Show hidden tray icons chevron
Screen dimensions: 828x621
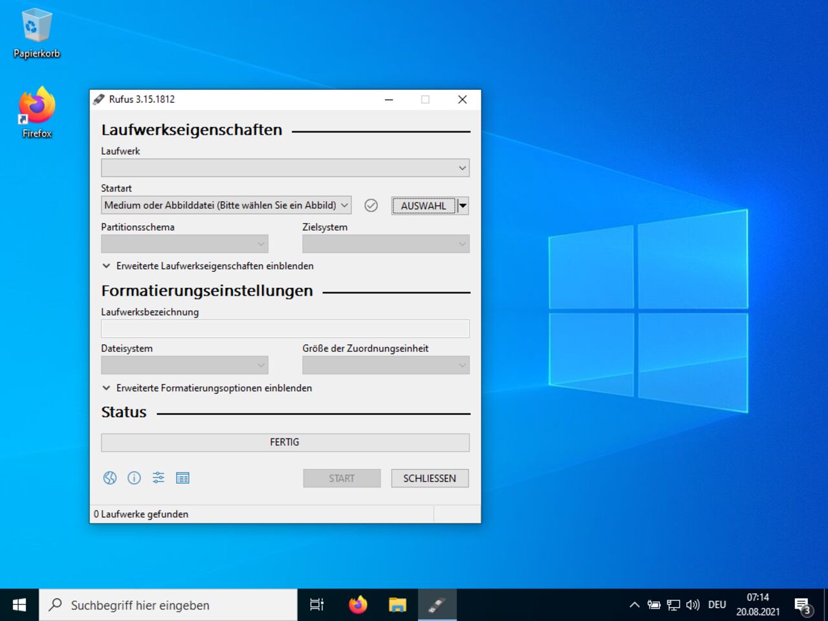[635, 605]
